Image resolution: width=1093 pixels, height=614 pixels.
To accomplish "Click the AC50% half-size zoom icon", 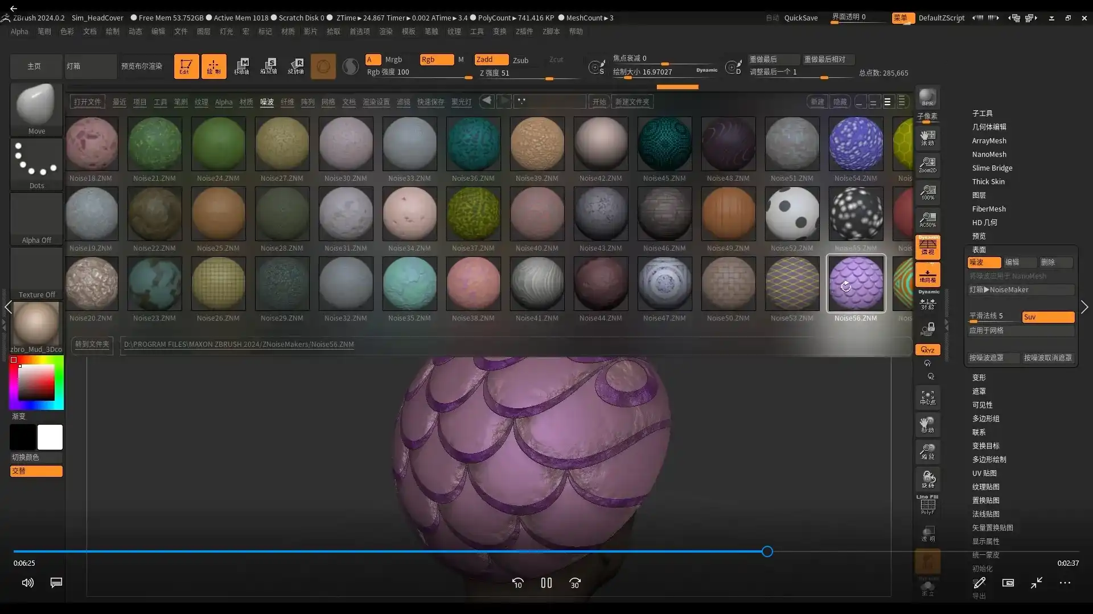I will [927, 219].
